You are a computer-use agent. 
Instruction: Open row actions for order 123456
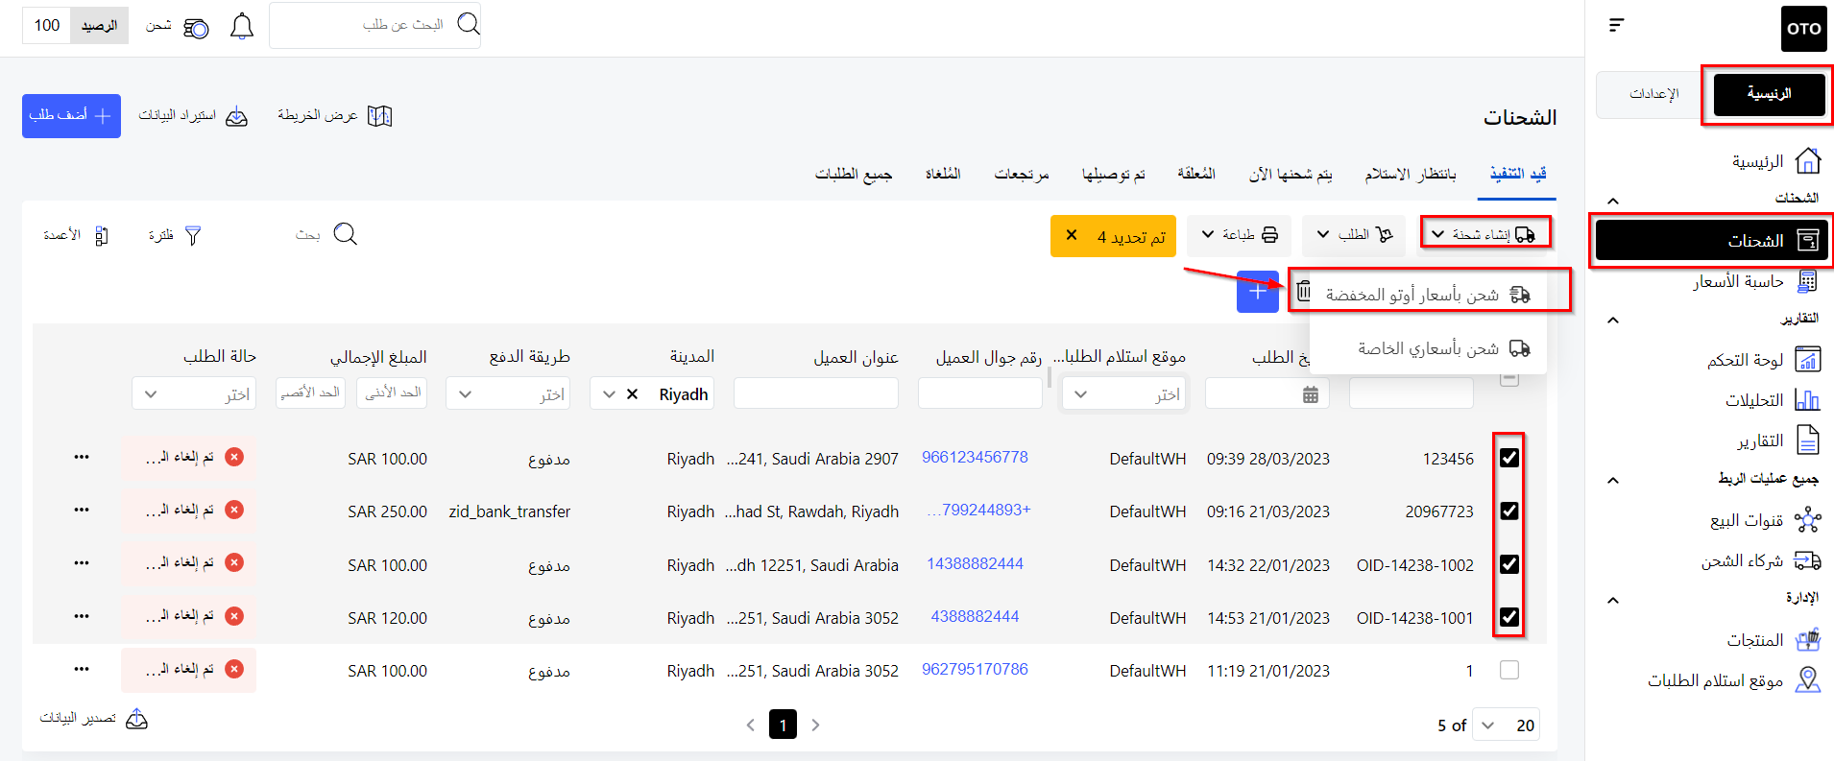[x=82, y=457]
